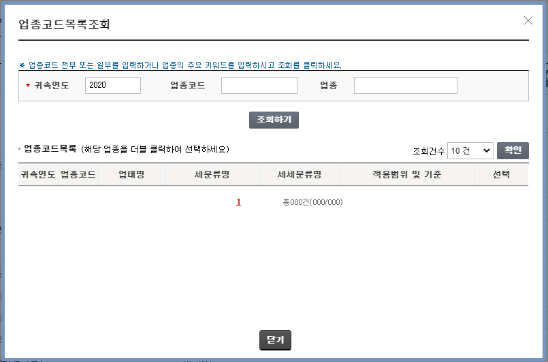Click the 업태명 column header
This screenshot has height=362, width=548.
pyautogui.click(x=132, y=174)
